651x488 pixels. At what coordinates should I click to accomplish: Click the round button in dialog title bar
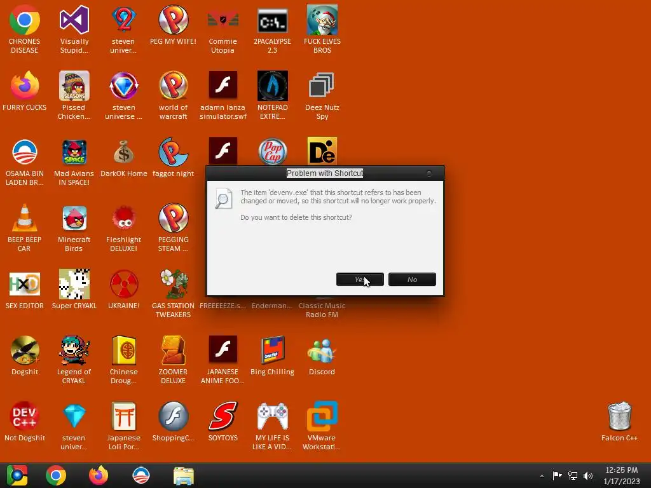[429, 173]
